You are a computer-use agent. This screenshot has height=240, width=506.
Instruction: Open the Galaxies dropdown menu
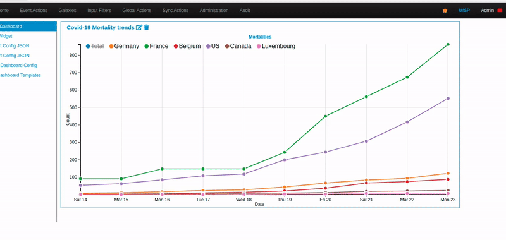coord(68,10)
